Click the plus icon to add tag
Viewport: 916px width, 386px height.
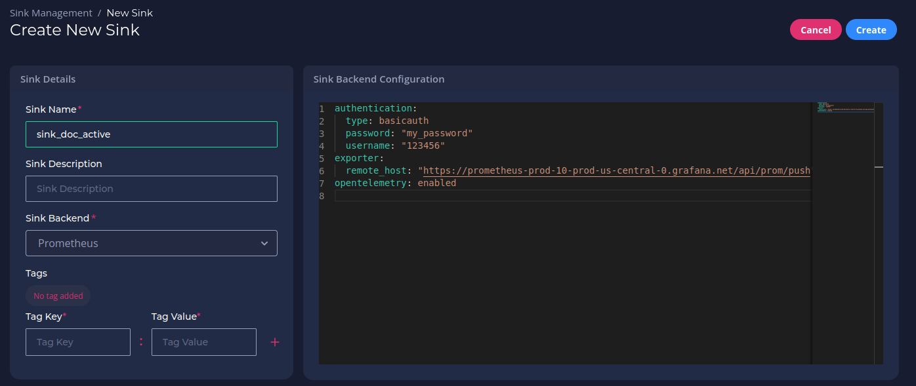point(275,342)
